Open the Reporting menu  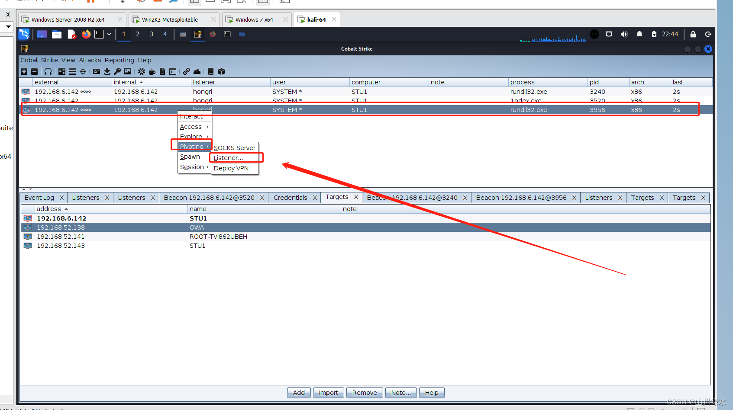[119, 60]
